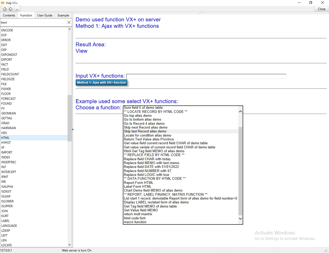Switch to the Example tab
This screenshot has width=329, height=253.
point(63,15)
